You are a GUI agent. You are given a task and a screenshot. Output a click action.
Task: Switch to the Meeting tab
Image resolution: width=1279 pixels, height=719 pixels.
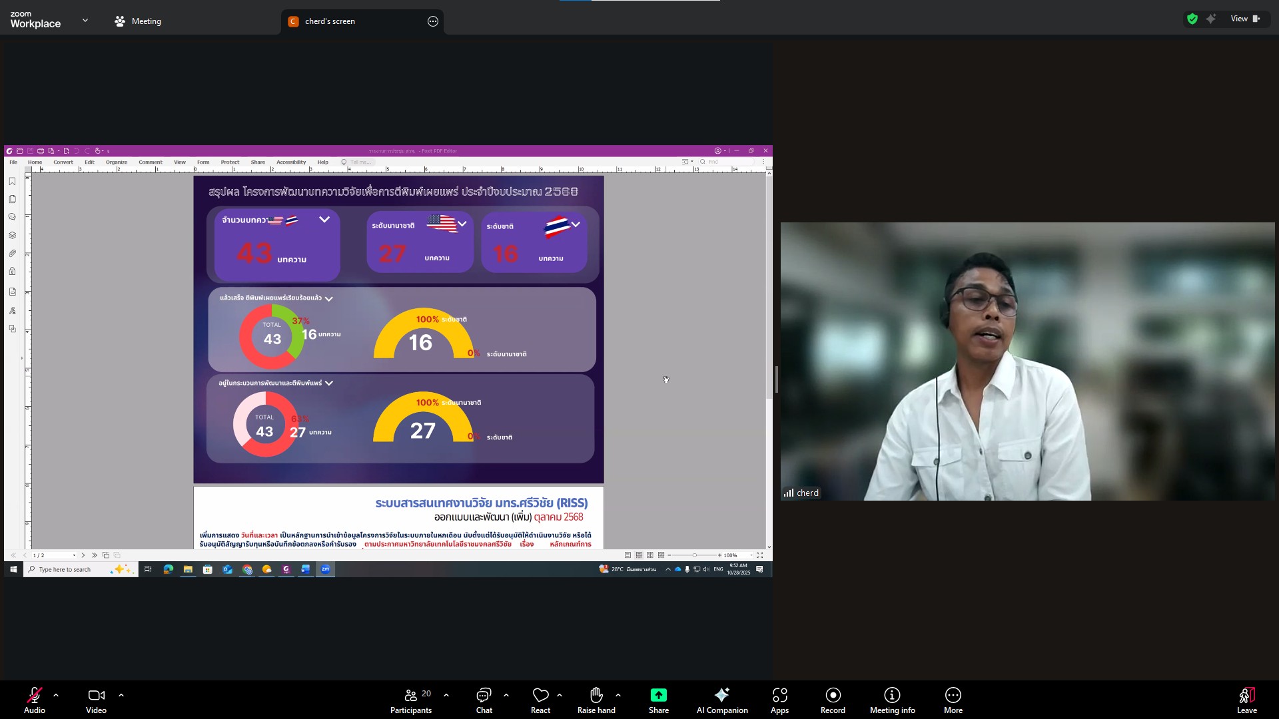tap(139, 21)
